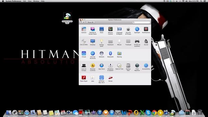This screenshot has width=208, height=117.
Task: Open CDs & DVDs preferences
Action: pos(84,42)
